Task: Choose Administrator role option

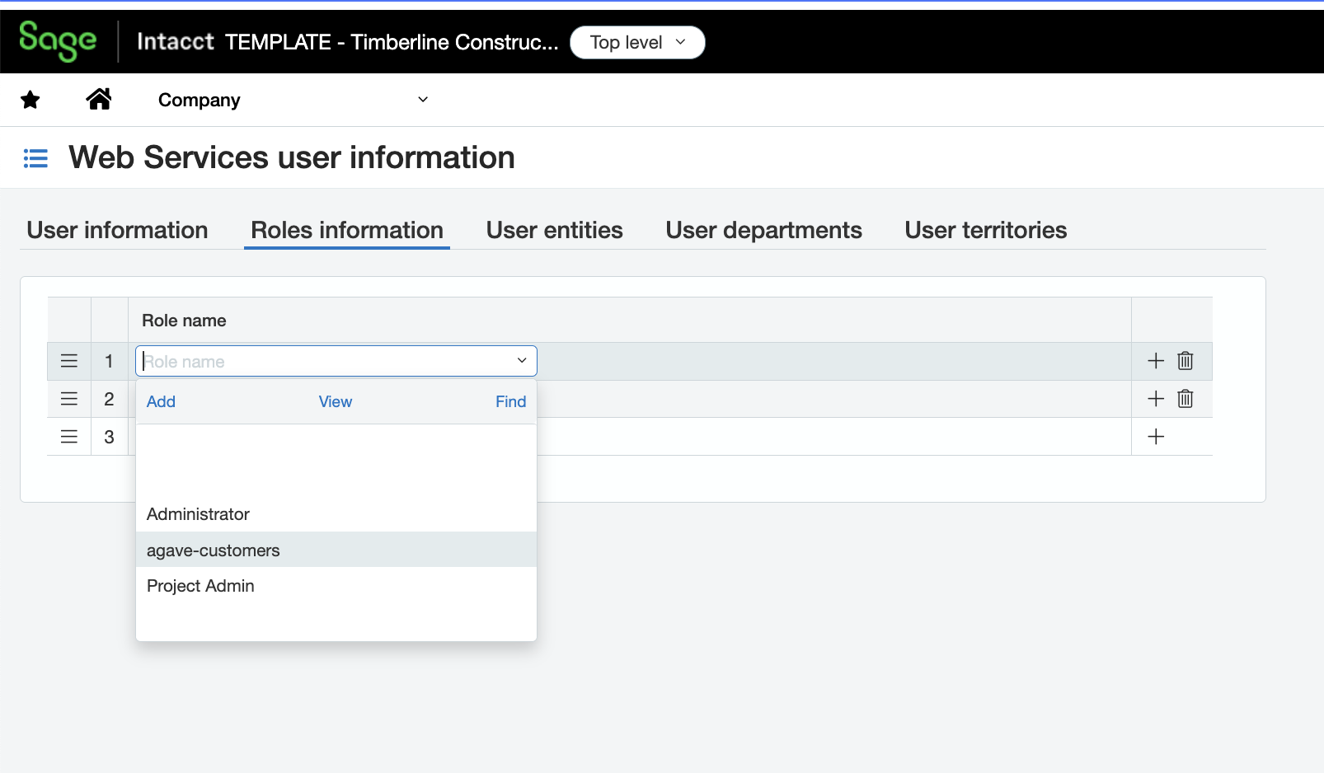Action: pyautogui.click(x=336, y=514)
